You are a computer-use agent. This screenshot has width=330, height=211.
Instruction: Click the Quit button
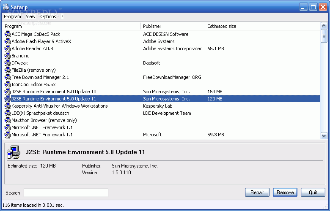(x=313, y=192)
